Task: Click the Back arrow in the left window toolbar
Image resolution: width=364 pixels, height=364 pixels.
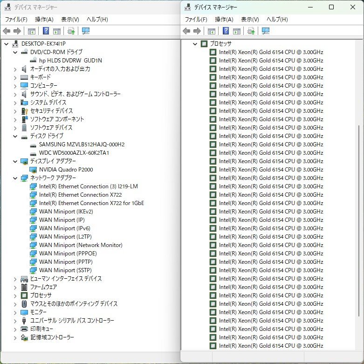Action: pyautogui.click(x=7, y=31)
